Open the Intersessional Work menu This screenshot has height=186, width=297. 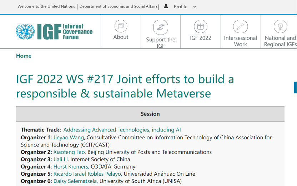240,41
